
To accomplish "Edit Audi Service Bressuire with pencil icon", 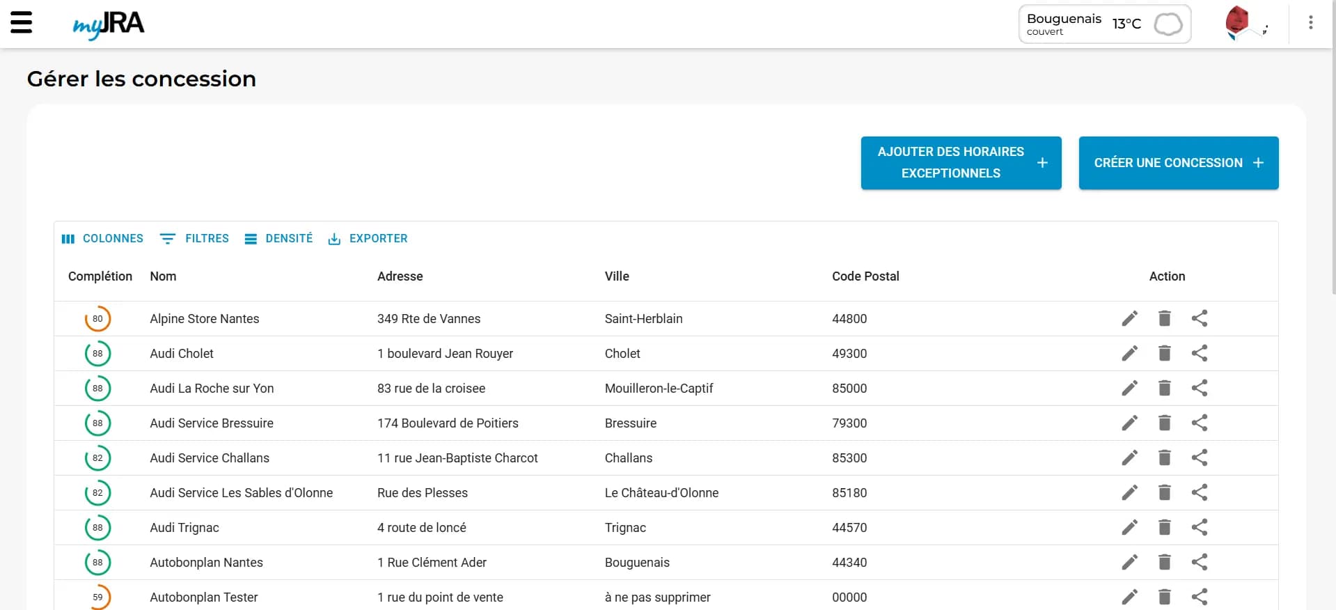I will tap(1129, 423).
